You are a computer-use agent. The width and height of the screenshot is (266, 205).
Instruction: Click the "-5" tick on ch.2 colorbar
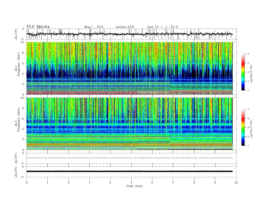click(x=248, y=128)
